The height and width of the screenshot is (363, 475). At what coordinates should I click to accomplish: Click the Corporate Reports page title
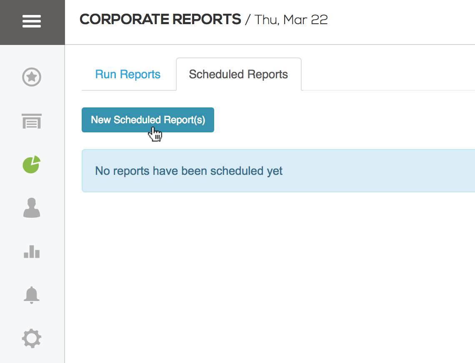coord(160,20)
